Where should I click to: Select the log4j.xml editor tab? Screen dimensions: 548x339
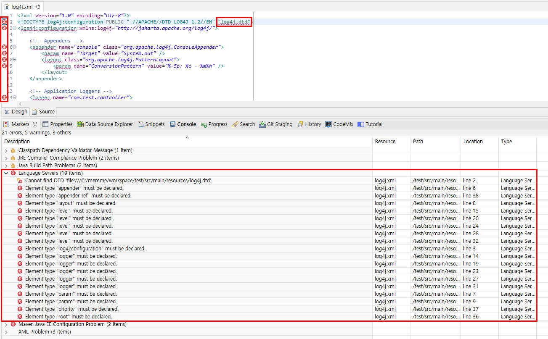[21, 8]
